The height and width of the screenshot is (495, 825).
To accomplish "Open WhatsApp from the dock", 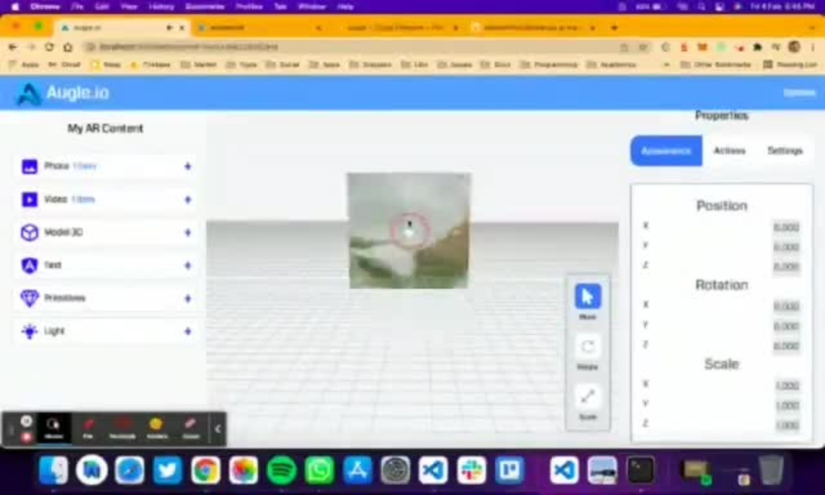I will pos(319,469).
